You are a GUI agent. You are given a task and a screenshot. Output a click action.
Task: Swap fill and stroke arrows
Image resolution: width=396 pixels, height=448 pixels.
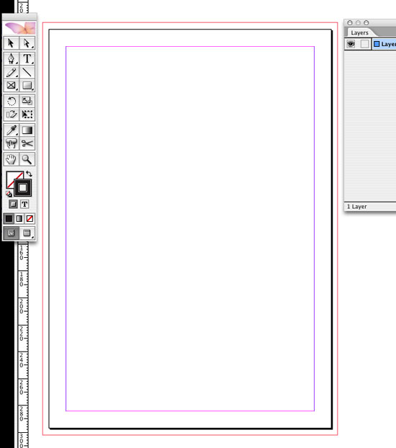pos(29,174)
